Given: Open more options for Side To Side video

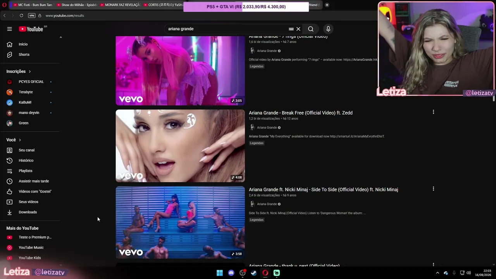Looking at the screenshot, I should [x=433, y=189].
